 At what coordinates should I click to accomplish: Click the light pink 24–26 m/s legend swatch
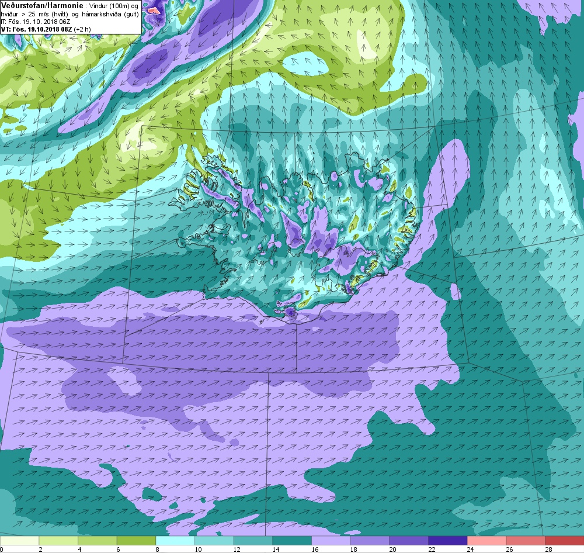pos(486,541)
